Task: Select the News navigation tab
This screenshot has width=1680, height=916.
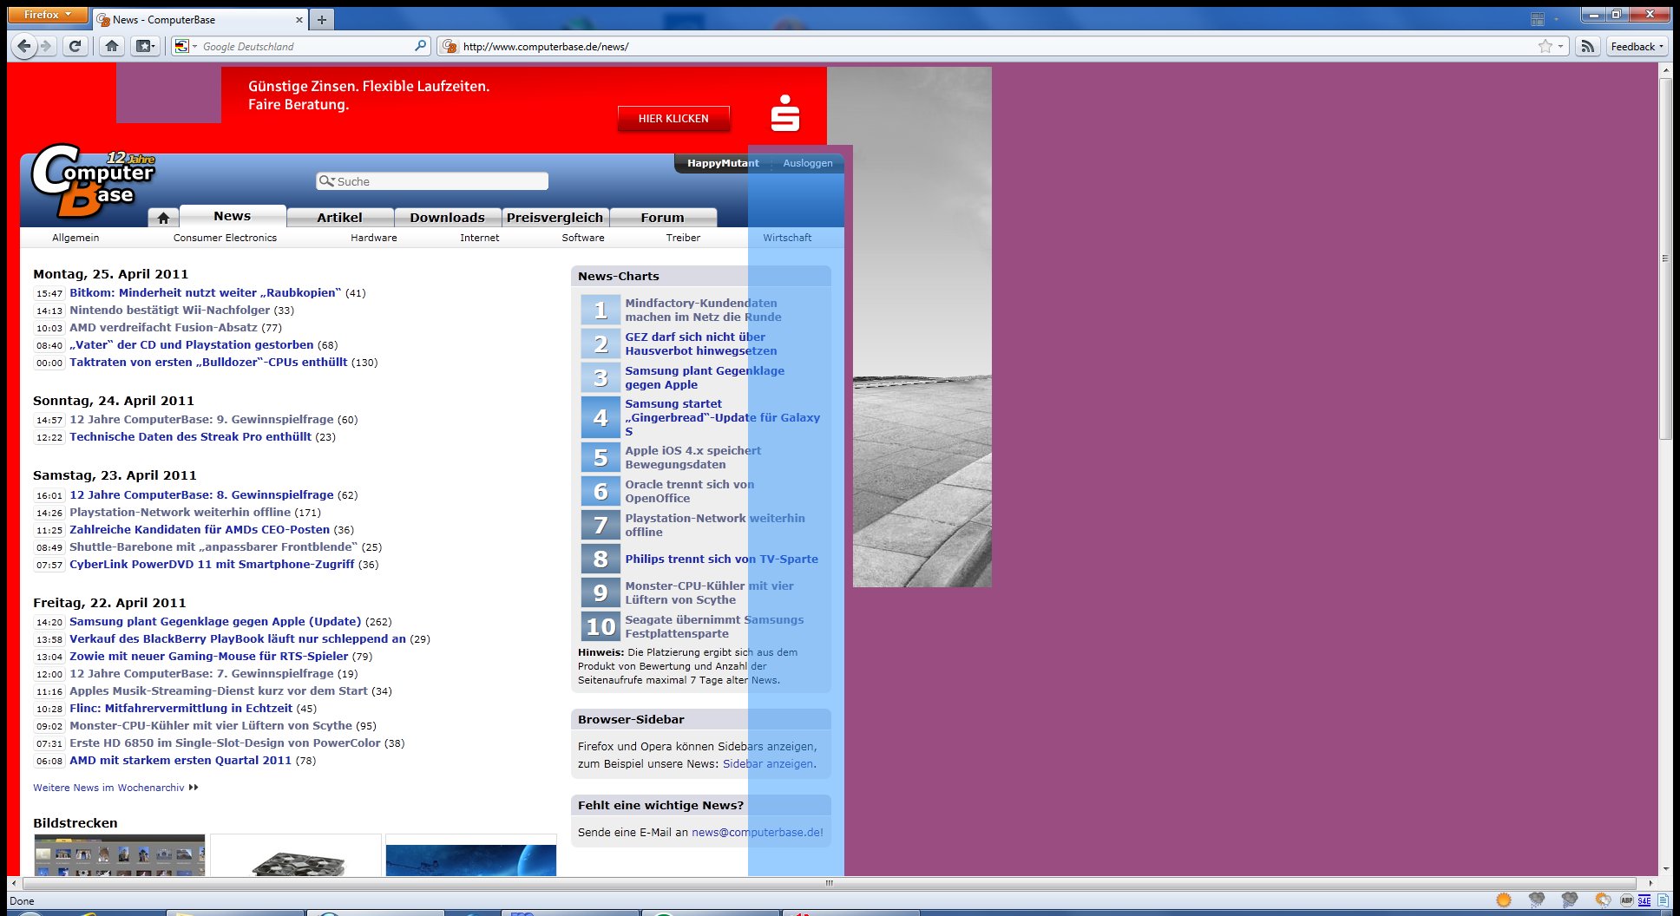Action: [232, 216]
